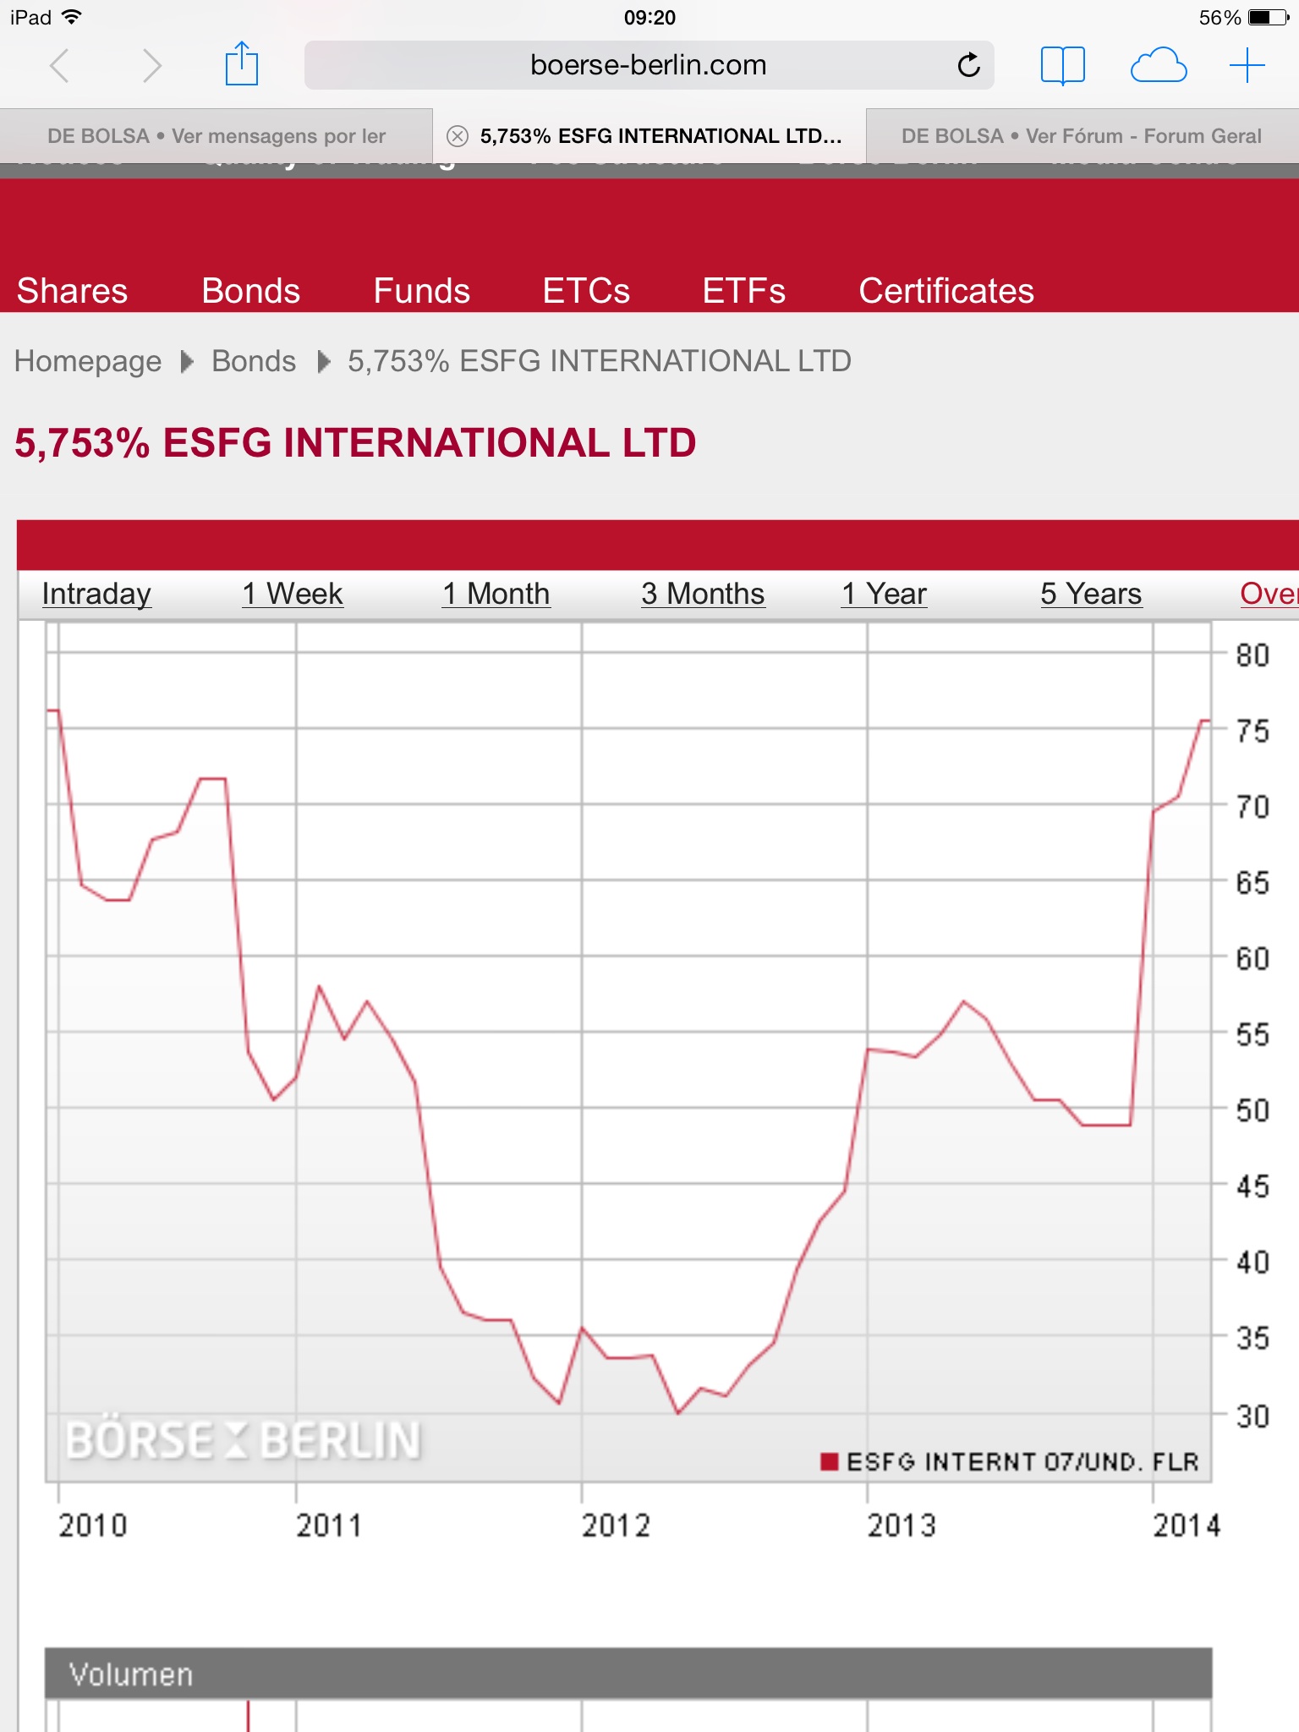Open the Funds menu
This screenshot has height=1732, width=1299.
click(x=421, y=291)
